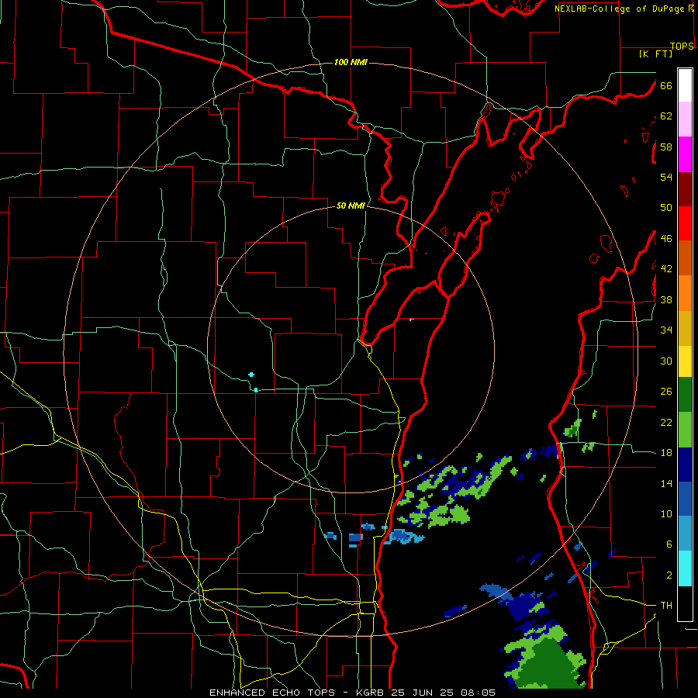Click the '25 JUN 25' date stamp
698x698 pixels.
pyautogui.click(x=421, y=693)
